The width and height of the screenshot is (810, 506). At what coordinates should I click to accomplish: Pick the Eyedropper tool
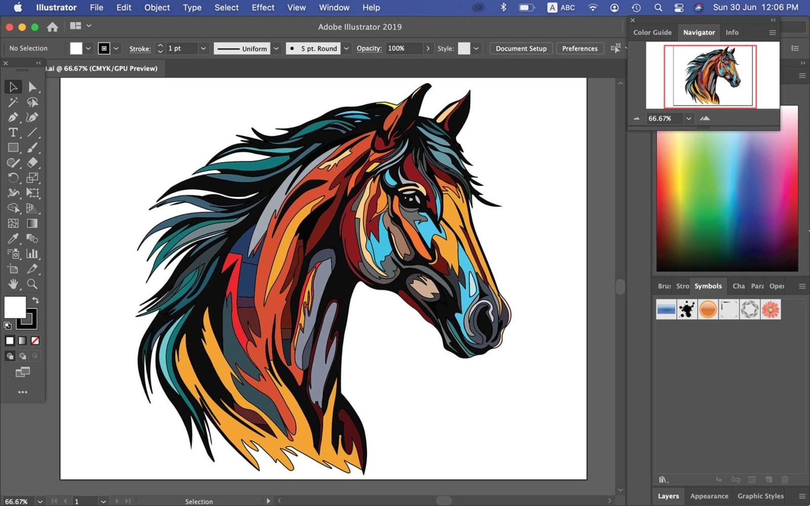(13, 239)
